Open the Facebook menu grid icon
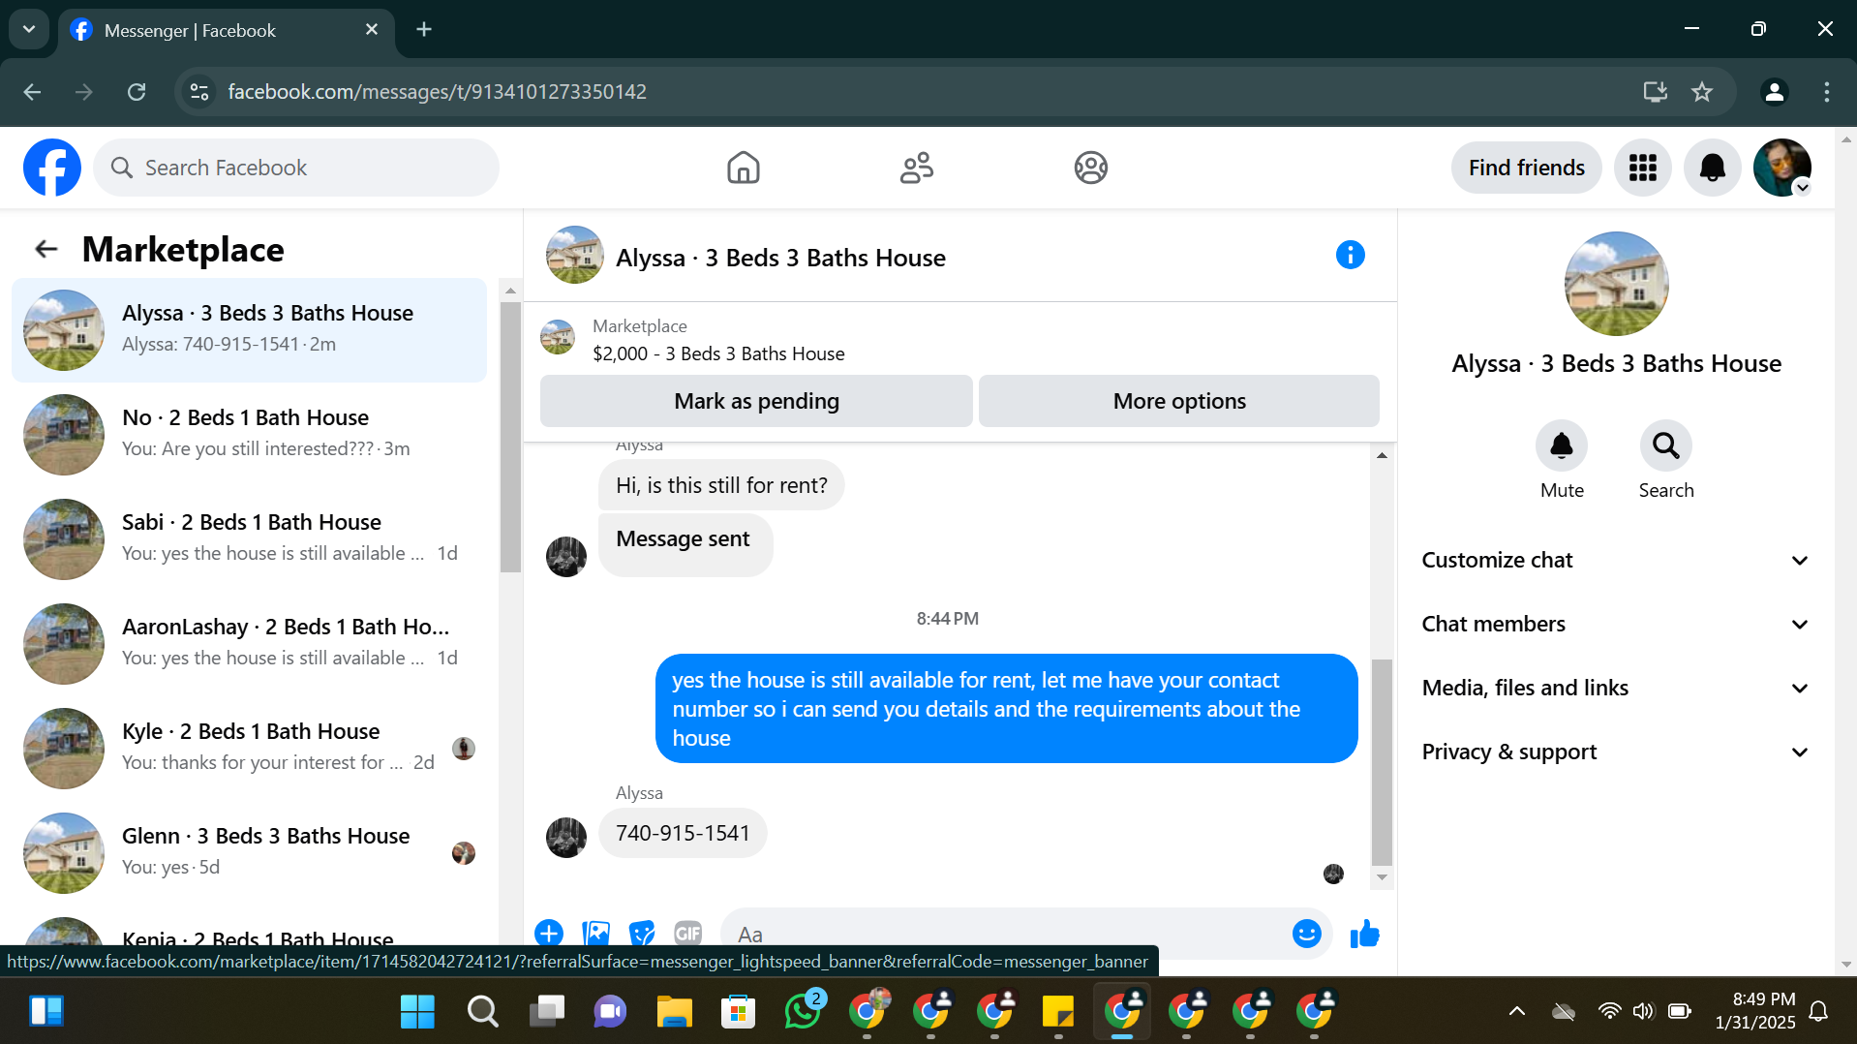The image size is (1857, 1044). [x=1642, y=168]
